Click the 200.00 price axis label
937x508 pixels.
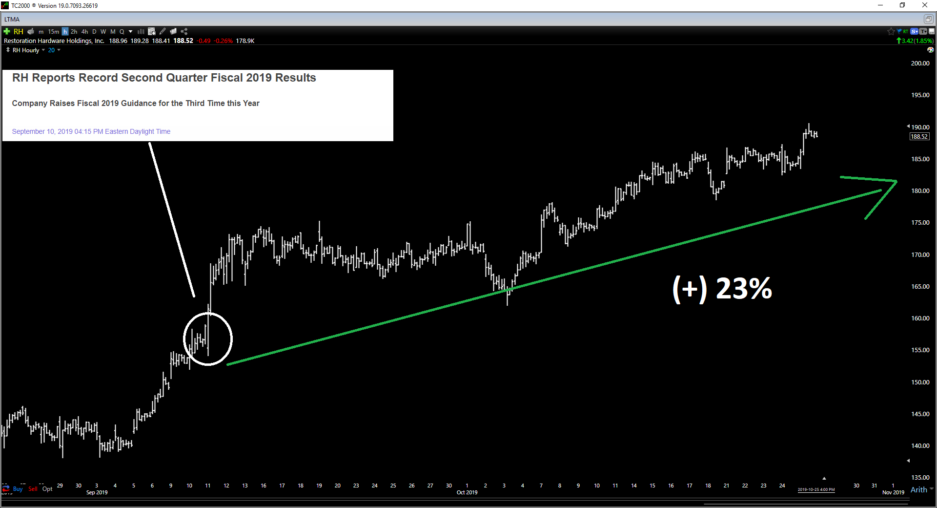point(920,63)
